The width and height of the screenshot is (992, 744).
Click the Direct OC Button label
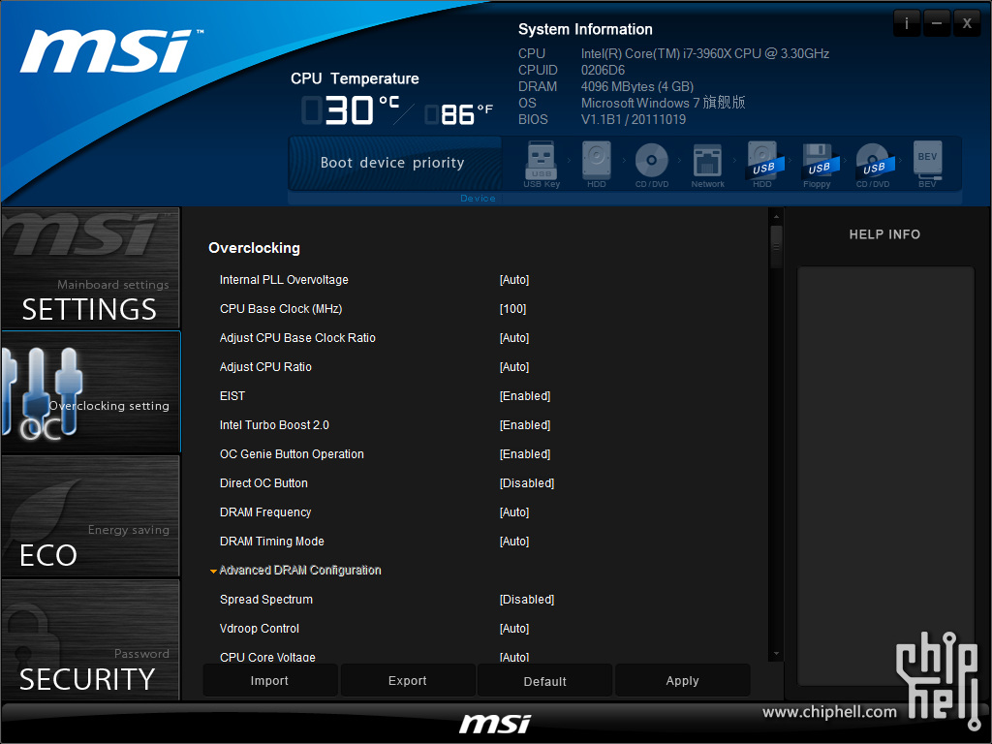point(263,483)
